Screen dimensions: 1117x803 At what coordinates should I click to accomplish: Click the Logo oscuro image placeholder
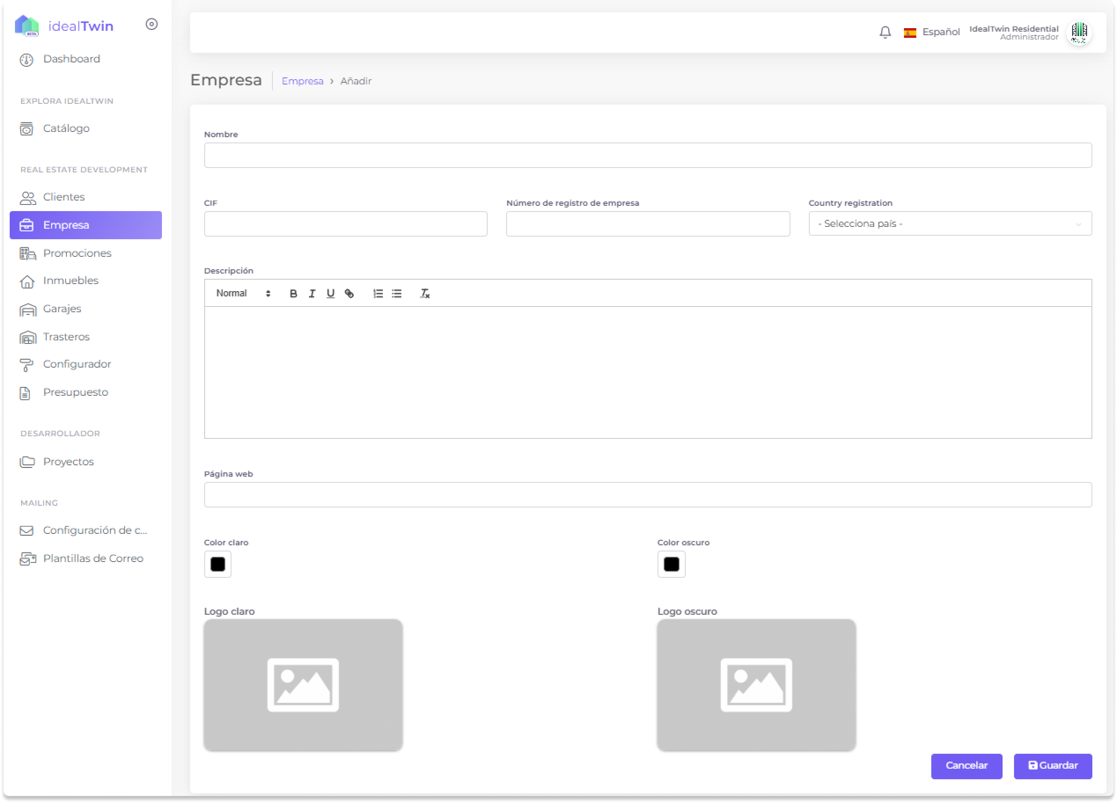tap(756, 684)
